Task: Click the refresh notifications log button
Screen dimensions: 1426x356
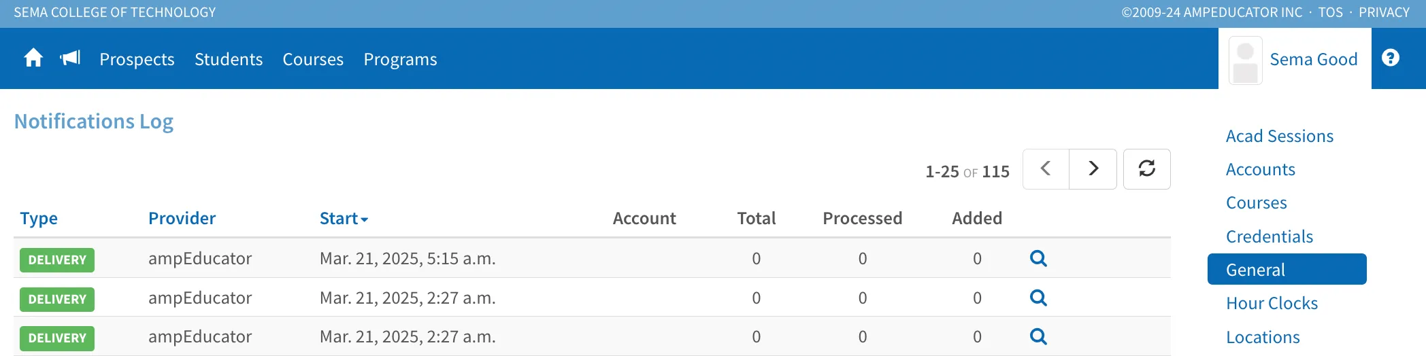Action: [x=1146, y=168]
